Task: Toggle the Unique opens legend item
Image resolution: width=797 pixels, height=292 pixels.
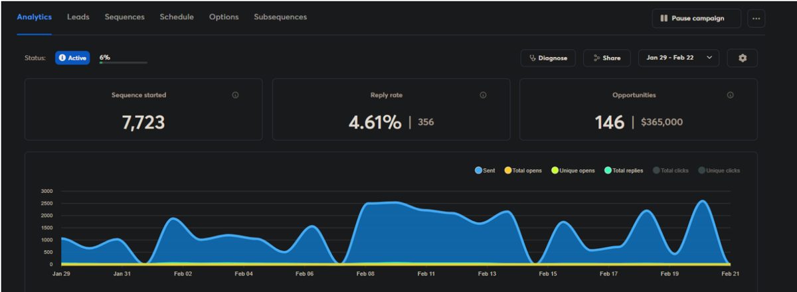Action: click(x=573, y=171)
